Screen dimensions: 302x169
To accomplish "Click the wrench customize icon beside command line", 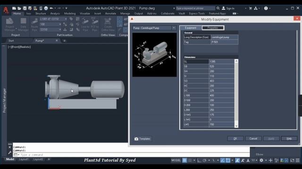I will point(9,153).
